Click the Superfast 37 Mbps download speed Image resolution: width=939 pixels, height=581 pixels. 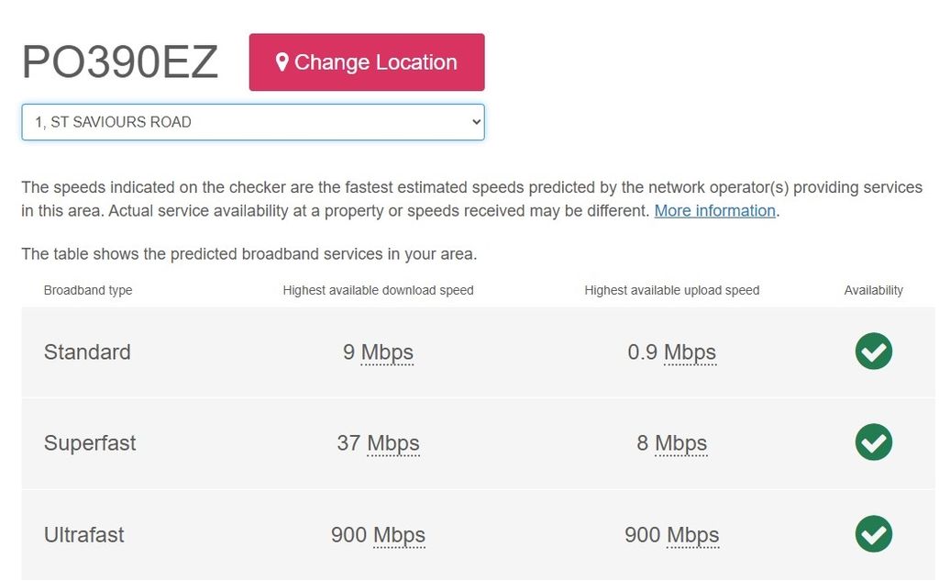click(x=378, y=443)
